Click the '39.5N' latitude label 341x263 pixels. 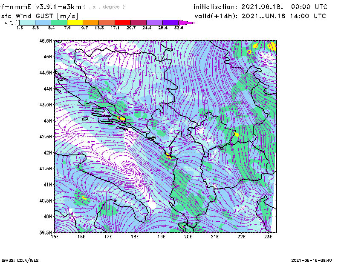click(46, 233)
